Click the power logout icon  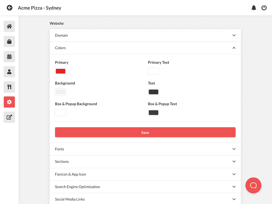[264, 8]
